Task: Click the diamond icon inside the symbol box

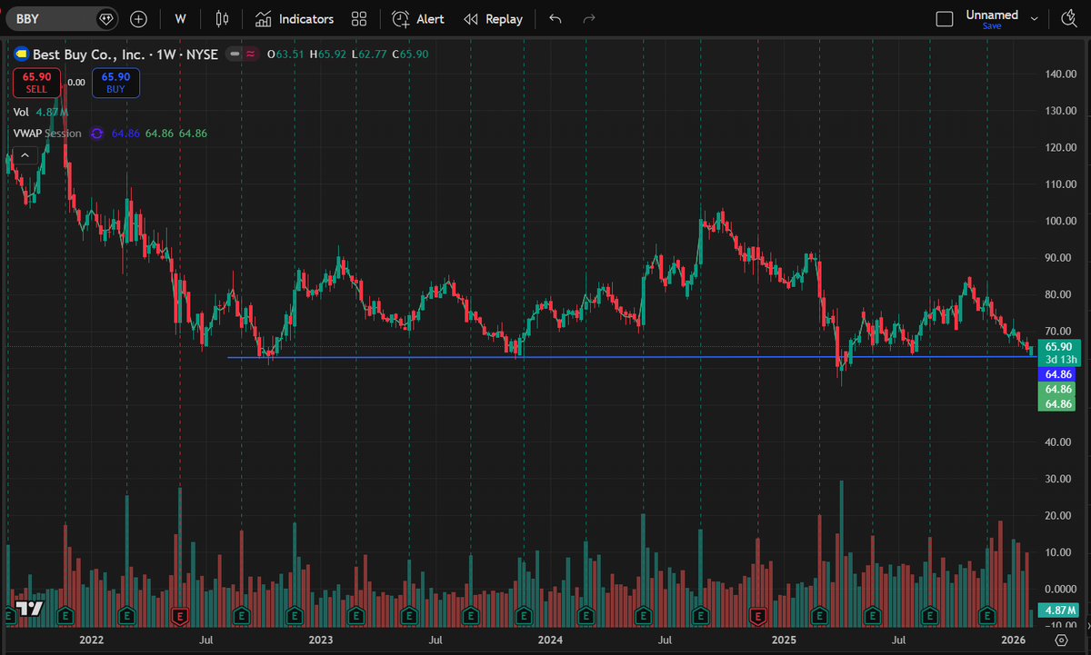Action: click(x=106, y=18)
